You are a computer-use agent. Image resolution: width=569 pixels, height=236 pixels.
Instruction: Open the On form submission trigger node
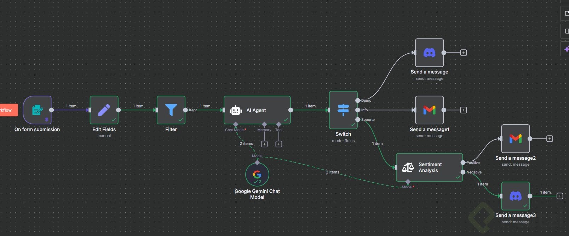pyautogui.click(x=37, y=110)
